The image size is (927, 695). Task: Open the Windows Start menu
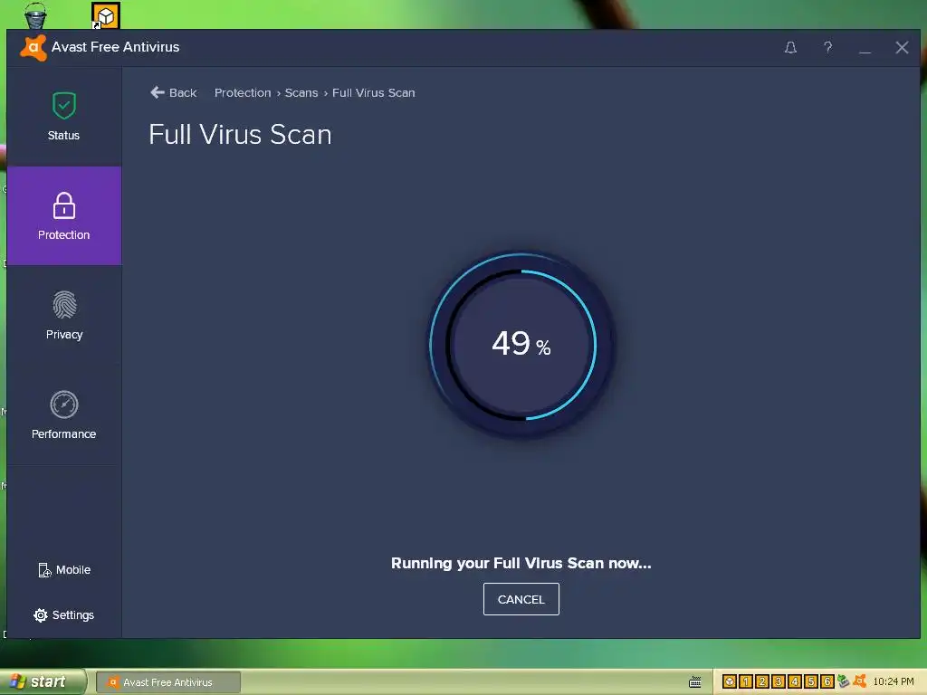tap(43, 682)
